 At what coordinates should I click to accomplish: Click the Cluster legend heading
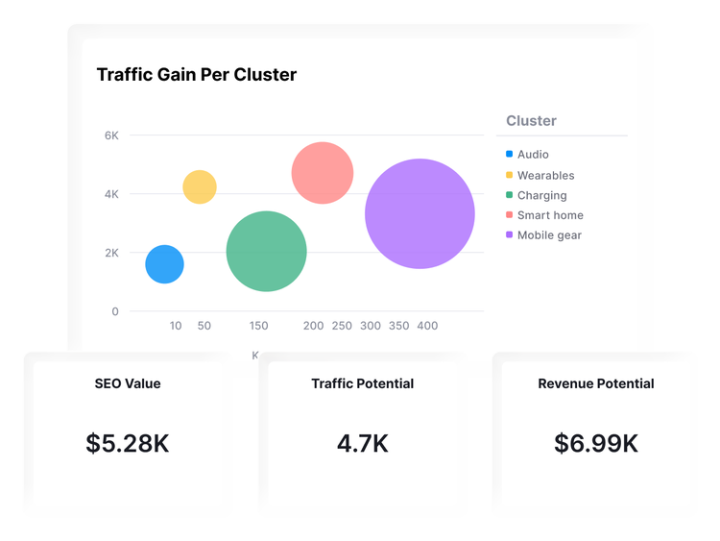pyautogui.click(x=531, y=121)
